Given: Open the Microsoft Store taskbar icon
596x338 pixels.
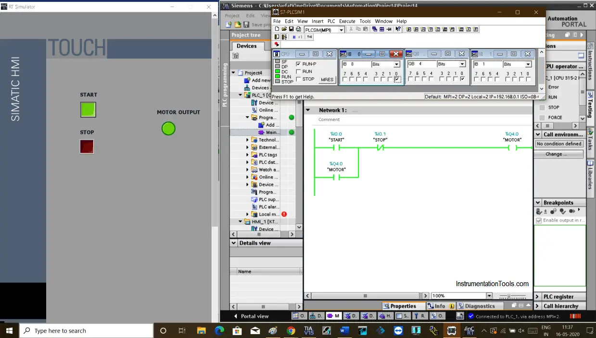Looking at the screenshot, I should pyautogui.click(x=237, y=330).
